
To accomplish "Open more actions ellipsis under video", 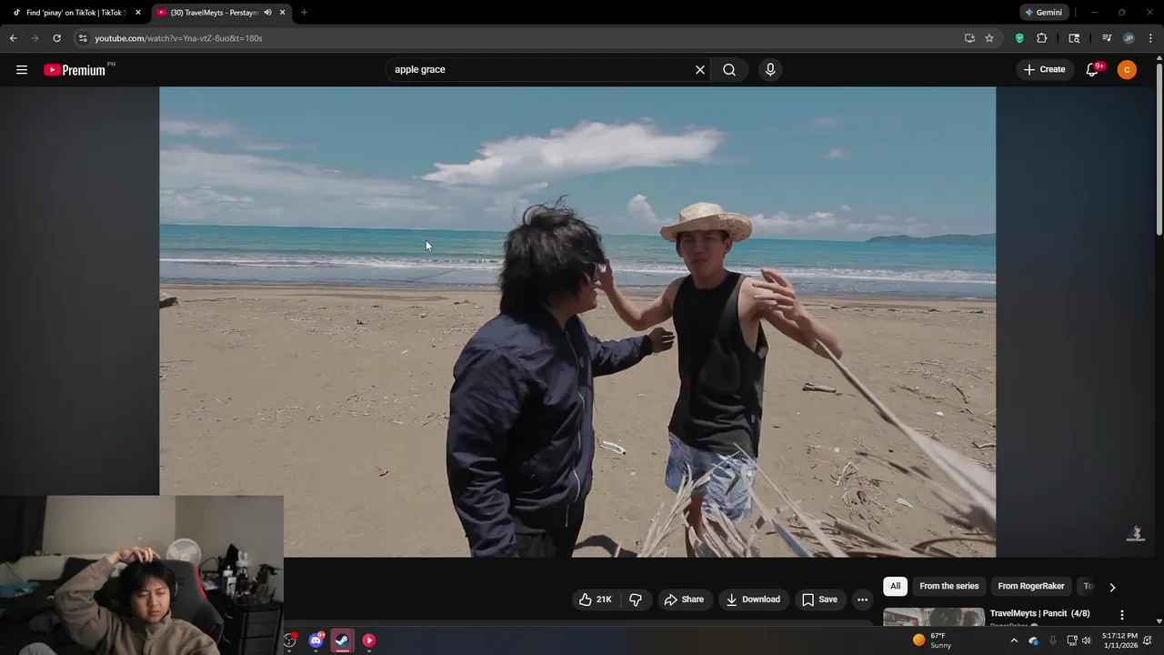I will click(862, 600).
